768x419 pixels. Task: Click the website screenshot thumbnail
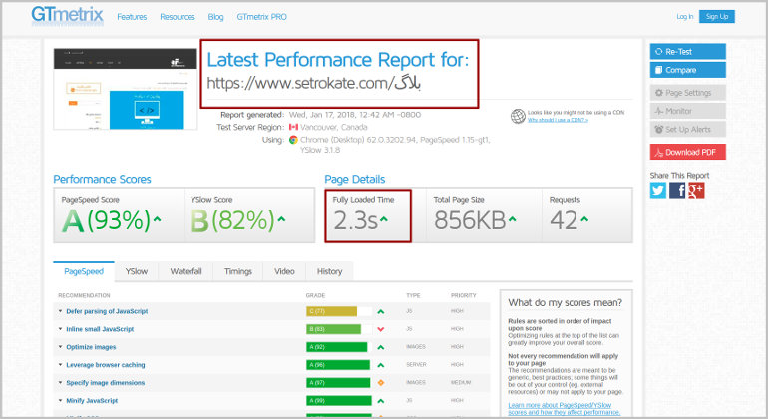126,89
